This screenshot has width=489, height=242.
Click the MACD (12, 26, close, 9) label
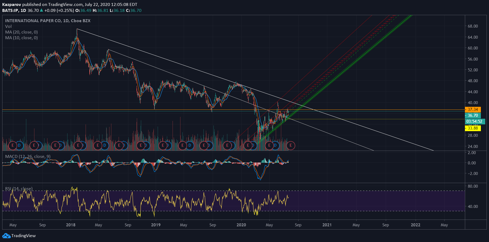pyautogui.click(x=28, y=156)
